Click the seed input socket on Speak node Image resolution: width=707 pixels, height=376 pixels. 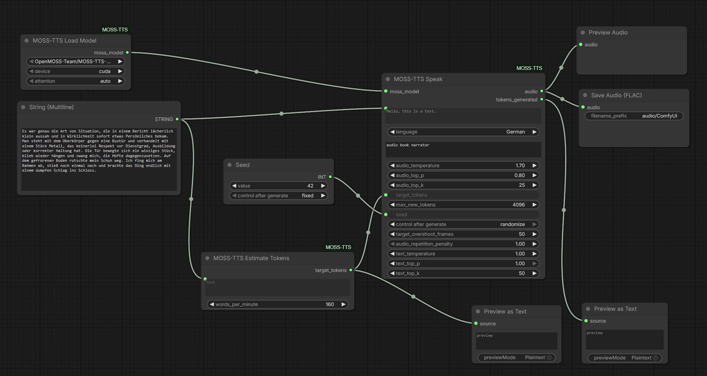386,215
